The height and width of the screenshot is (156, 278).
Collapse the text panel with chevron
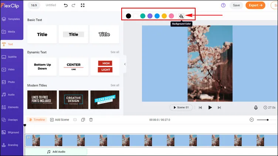pos(125,64)
